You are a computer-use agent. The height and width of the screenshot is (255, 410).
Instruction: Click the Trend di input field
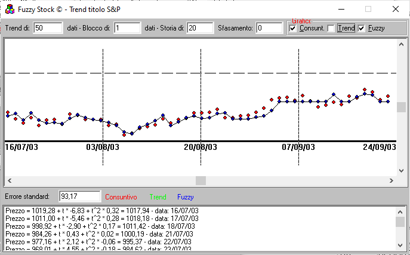tap(48, 28)
